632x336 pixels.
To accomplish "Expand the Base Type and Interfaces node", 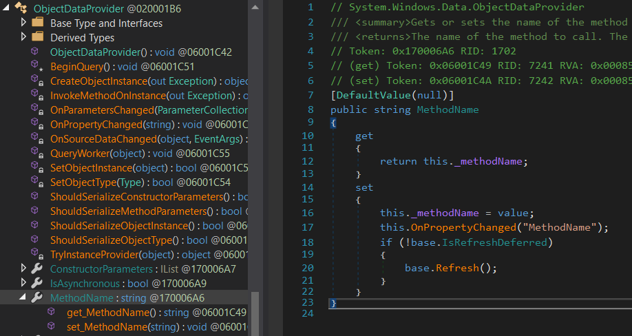I will 23,23.
